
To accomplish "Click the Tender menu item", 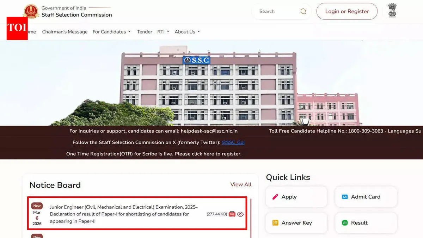I will (x=145, y=31).
